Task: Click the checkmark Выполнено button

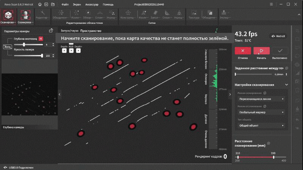Action: coord(280,51)
